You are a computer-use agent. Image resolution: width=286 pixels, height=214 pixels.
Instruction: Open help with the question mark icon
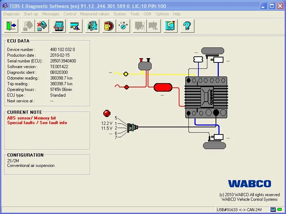187,26
